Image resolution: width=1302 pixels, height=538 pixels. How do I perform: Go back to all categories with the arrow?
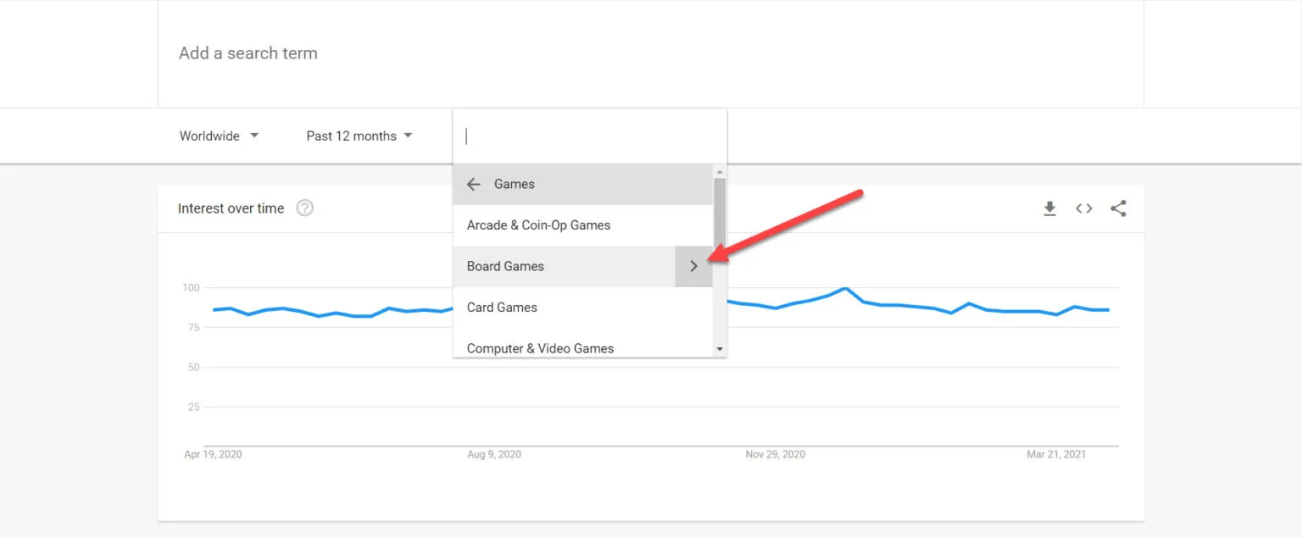click(x=474, y=184)
